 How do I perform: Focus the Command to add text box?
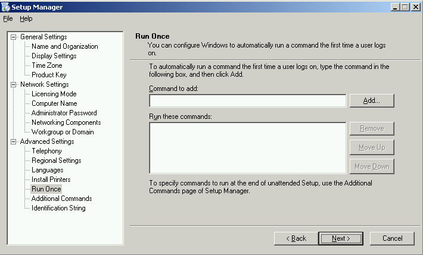(x=247, y=101)
